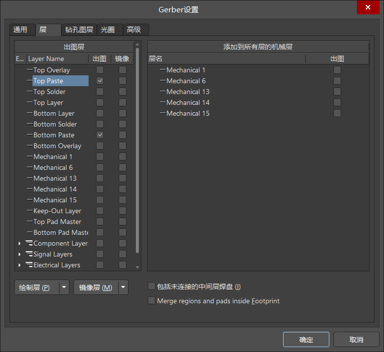Enable plot for Top Overlay layer
Image resolution: width=384 pixels, height=352 pixels.
coord(100,70)
